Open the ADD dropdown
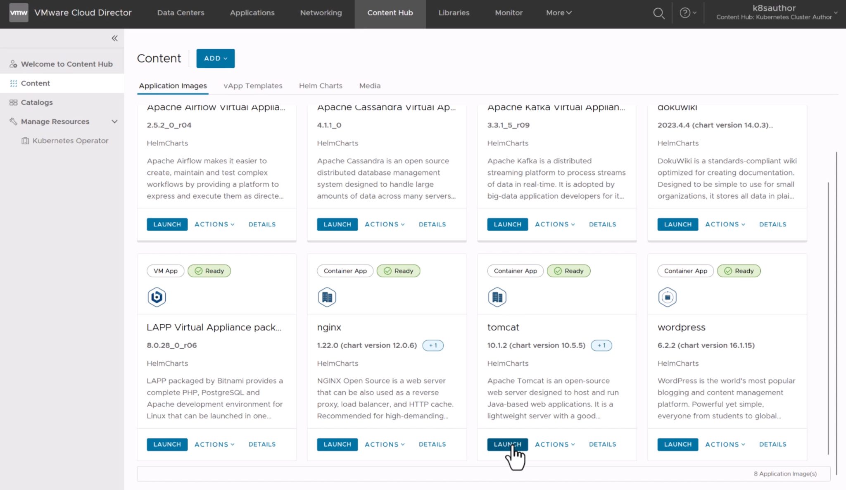The height and width of the screenshot is (490, 846). point(215,58)
